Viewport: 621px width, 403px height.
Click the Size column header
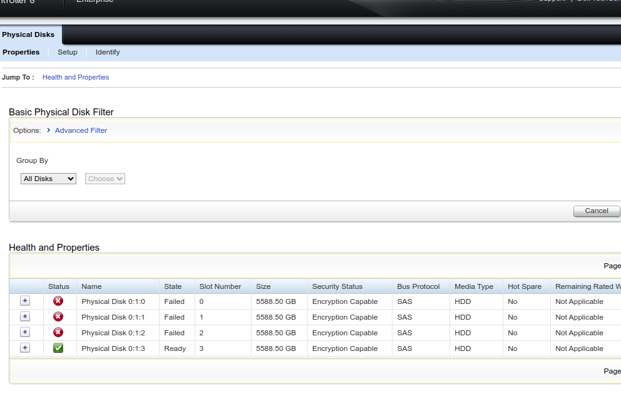[x=264, y=286]
